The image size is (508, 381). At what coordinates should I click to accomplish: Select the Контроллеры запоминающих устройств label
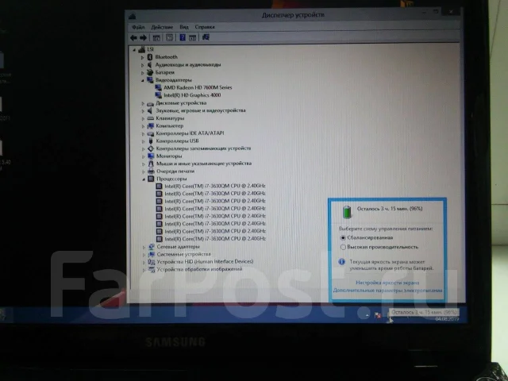(x=203, y=148)
